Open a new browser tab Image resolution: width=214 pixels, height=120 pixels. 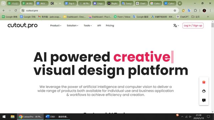point(180,3)
